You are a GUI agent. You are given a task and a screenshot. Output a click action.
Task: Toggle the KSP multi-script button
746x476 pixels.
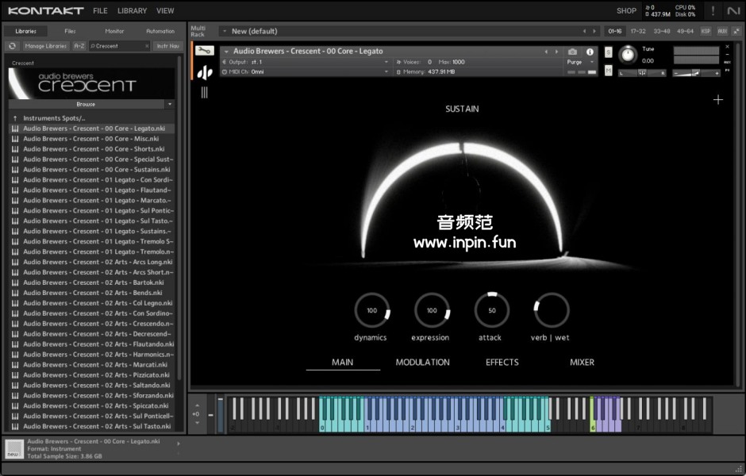click(x=706, y=31)
